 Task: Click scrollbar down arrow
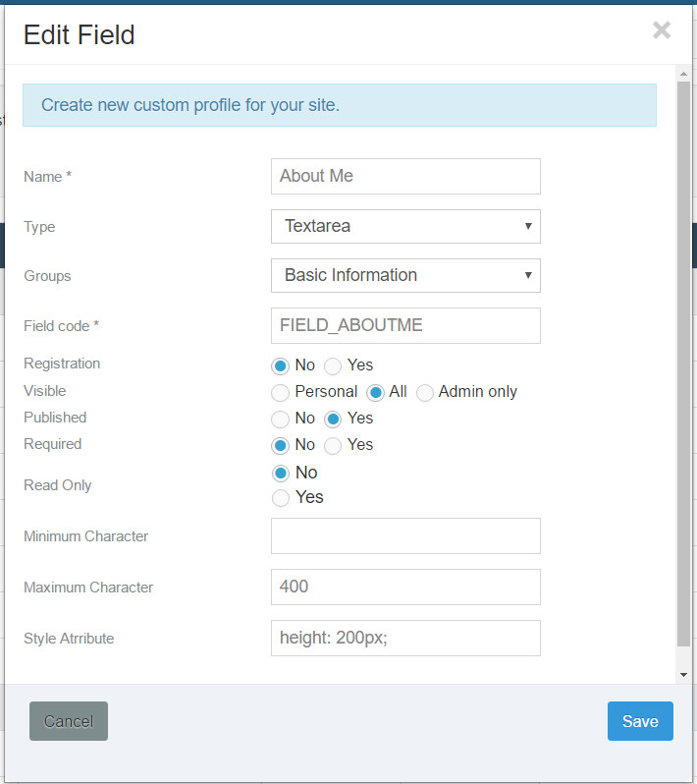pyautogui.click(x=683, y=675)
